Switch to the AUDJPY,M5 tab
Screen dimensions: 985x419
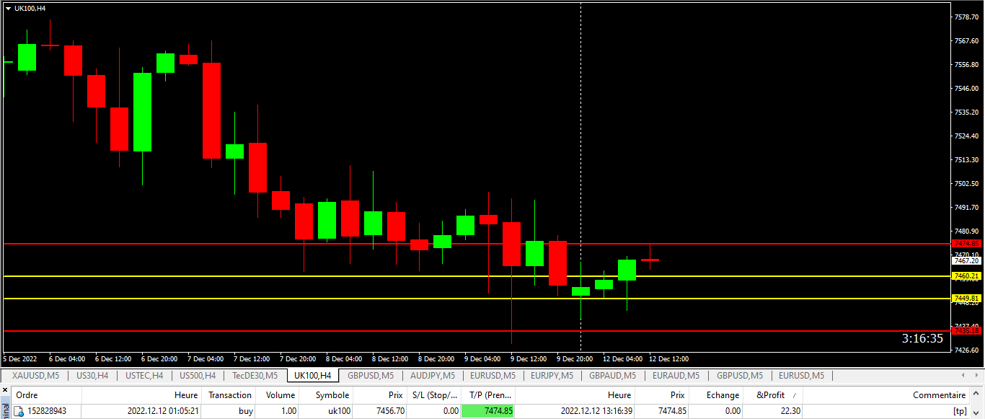pyautogui.click(x=433, y=376)
